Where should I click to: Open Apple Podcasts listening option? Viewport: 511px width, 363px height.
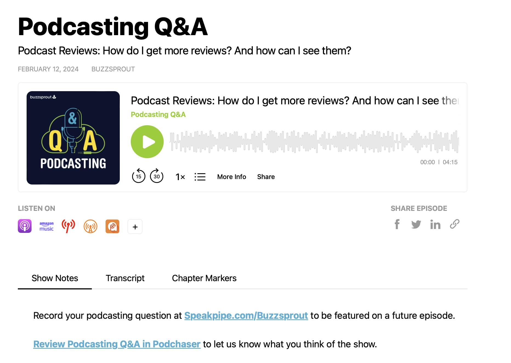pyautogui.click(x=25, y=226)
